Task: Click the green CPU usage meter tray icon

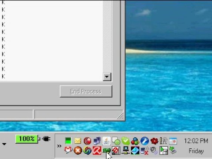Action: [68, 141]
